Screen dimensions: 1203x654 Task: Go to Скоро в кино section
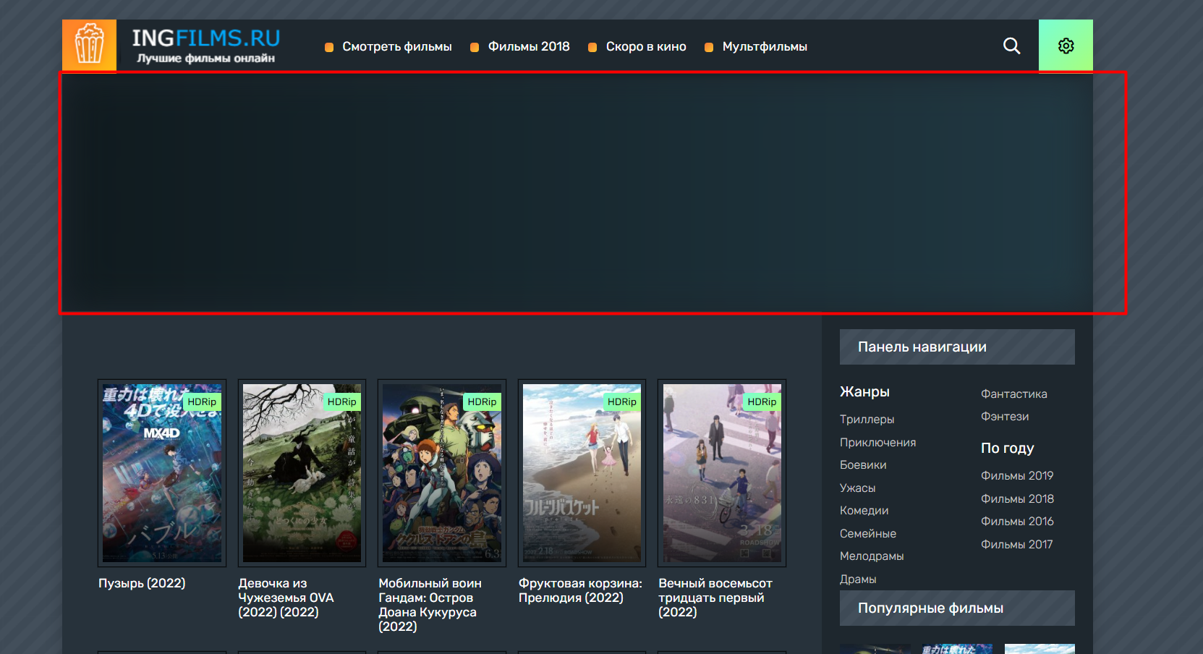tap(645, 46)
